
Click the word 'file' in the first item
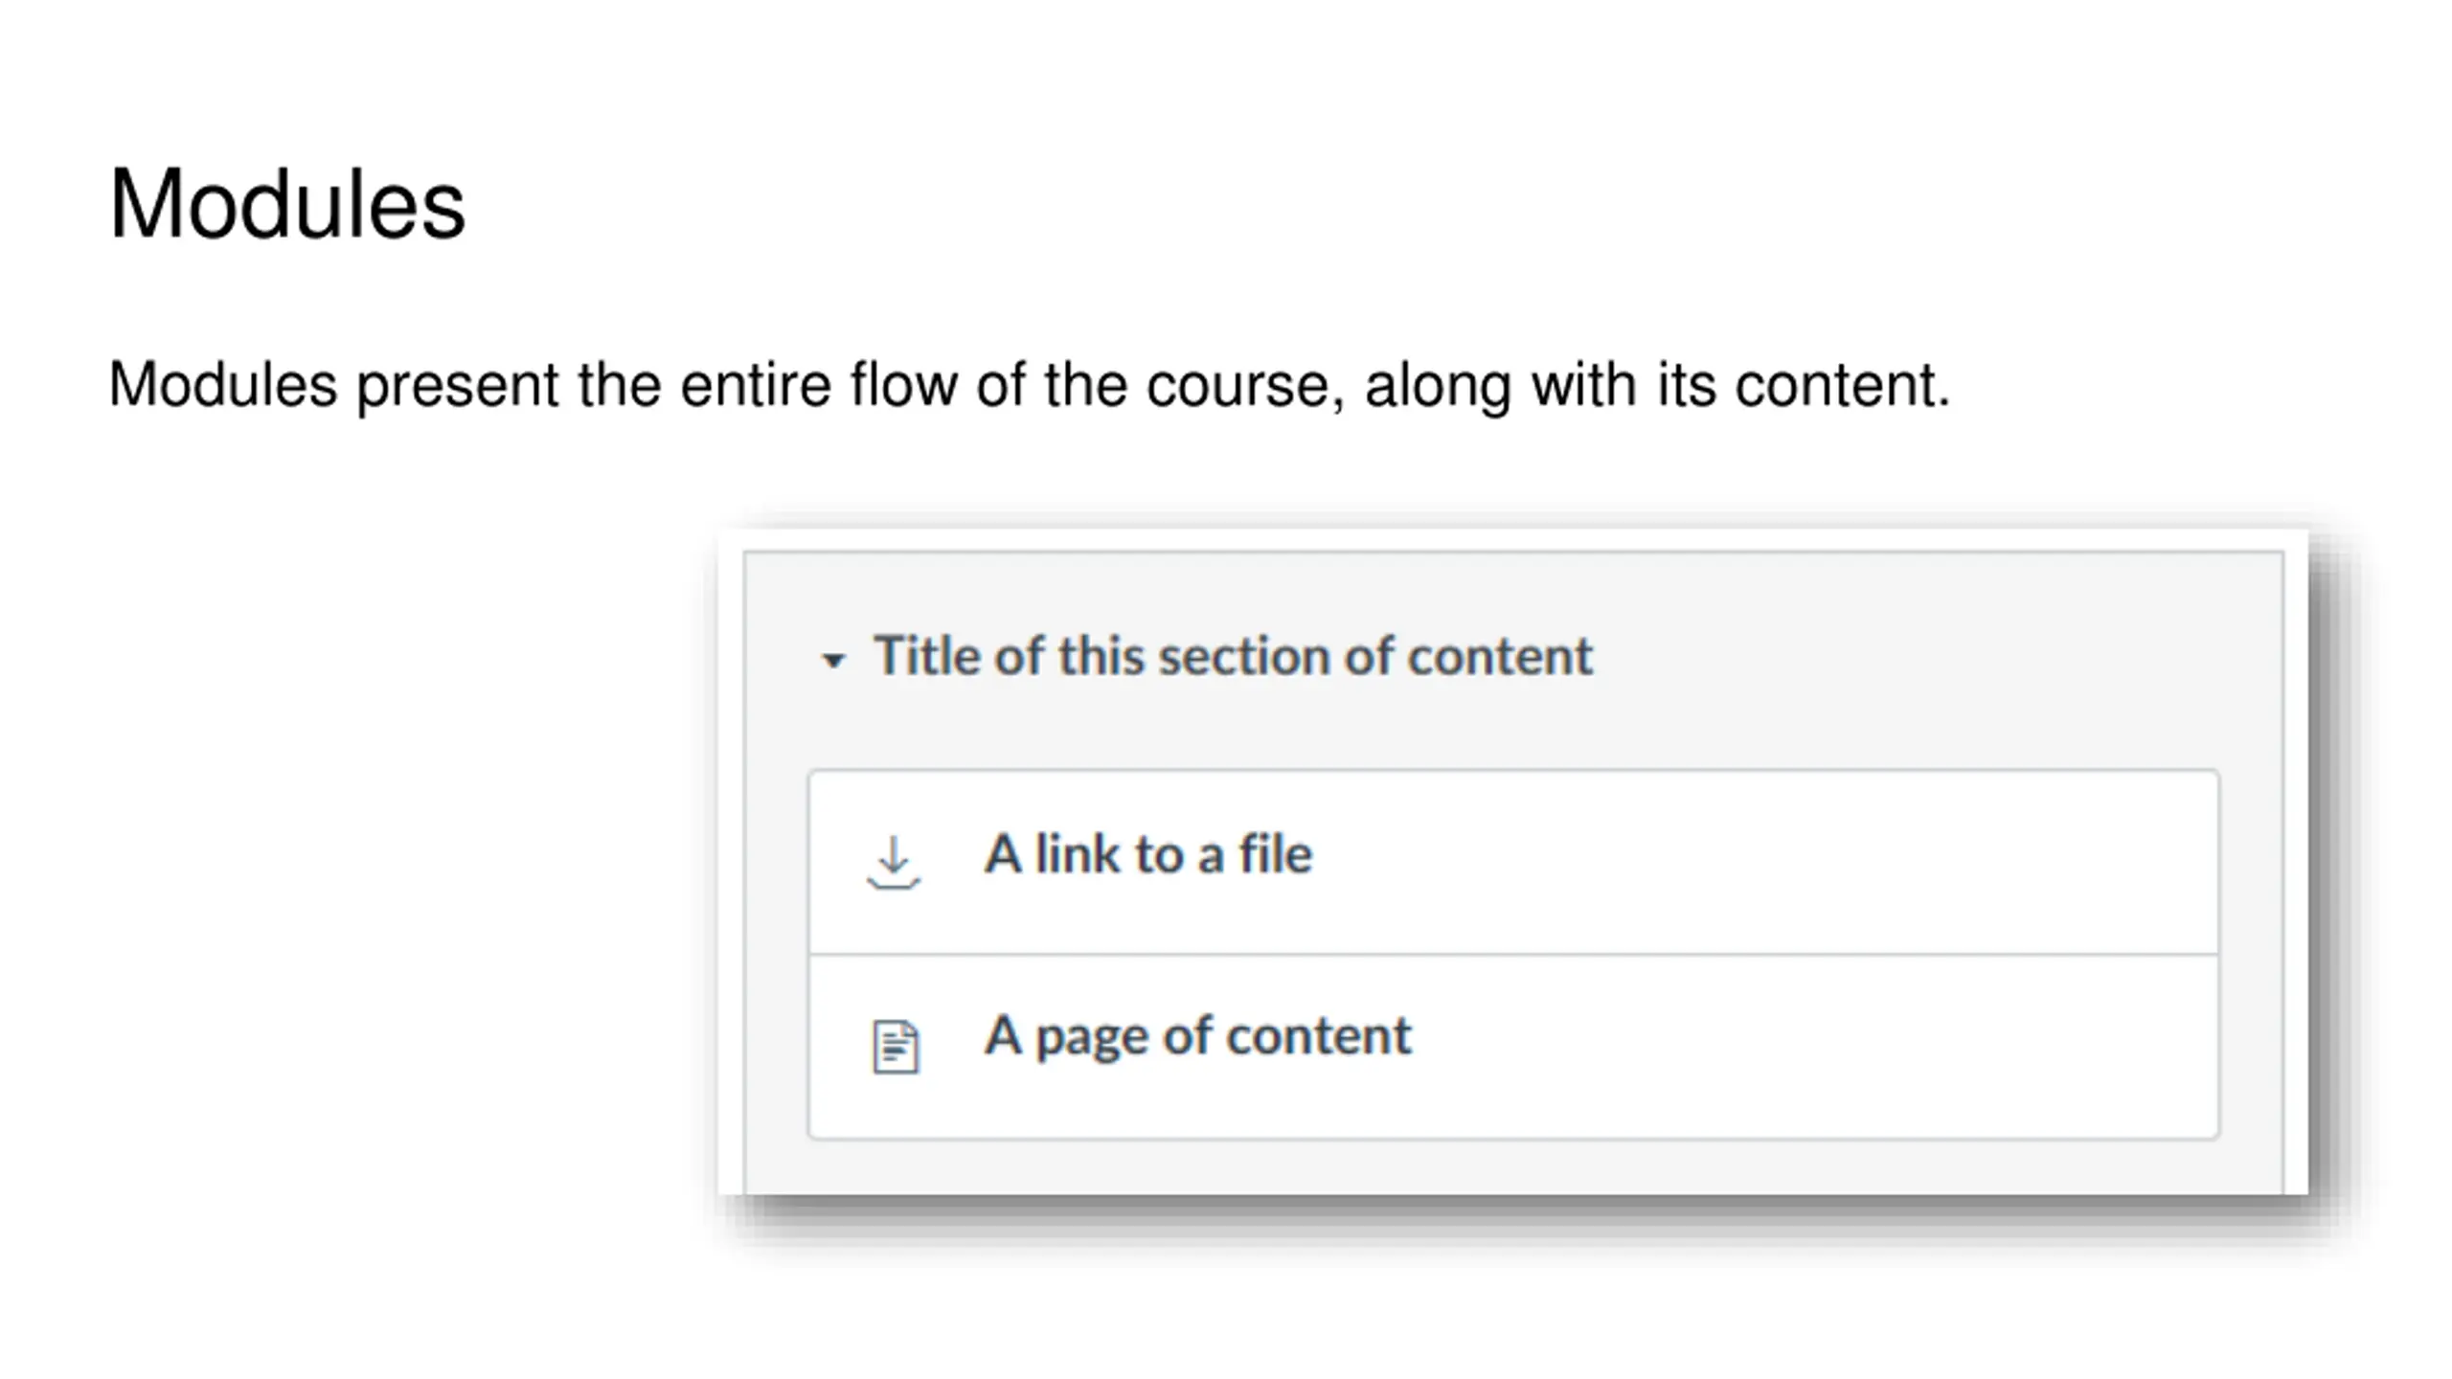pyautogui.click(x=1275, y=853)
